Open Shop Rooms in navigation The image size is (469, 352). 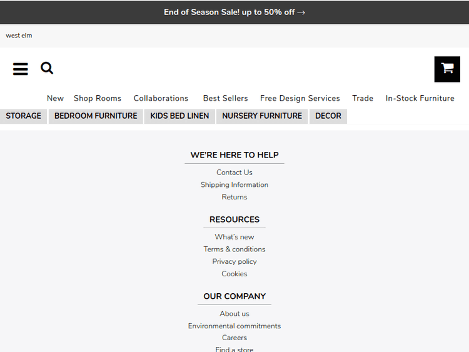[x=98, y=98]
